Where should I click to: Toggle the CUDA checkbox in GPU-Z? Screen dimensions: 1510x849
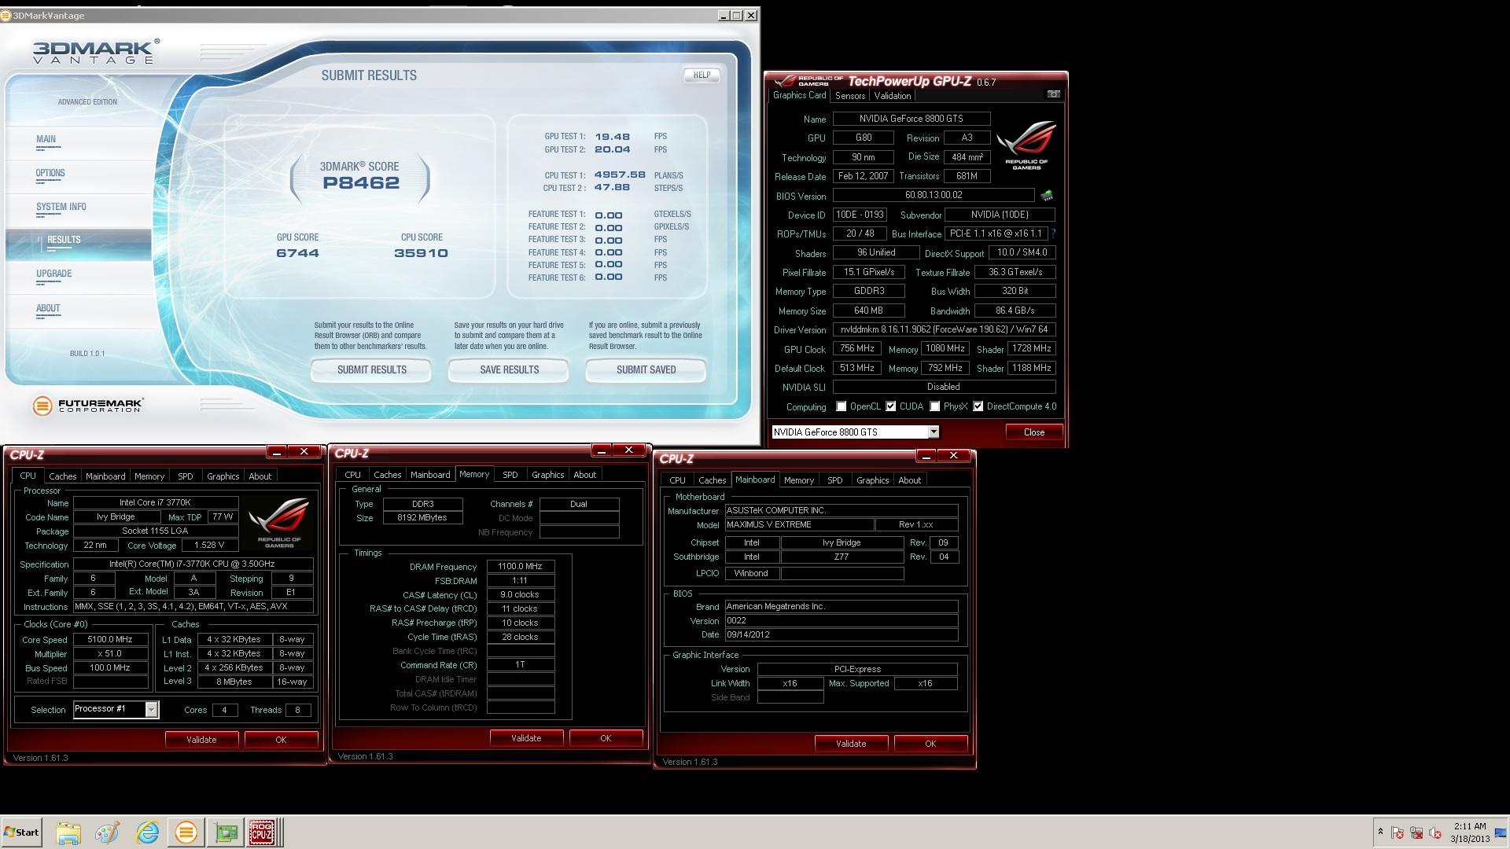coord(891,406)
